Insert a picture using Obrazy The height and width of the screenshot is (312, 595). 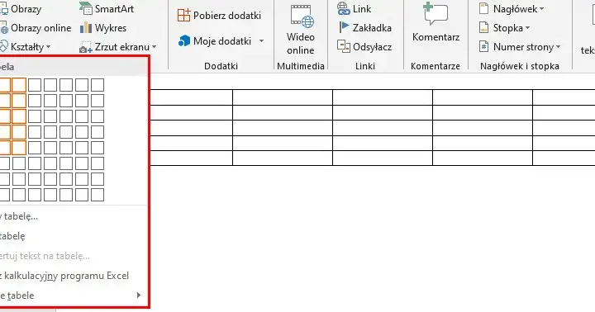pos(21,9)
